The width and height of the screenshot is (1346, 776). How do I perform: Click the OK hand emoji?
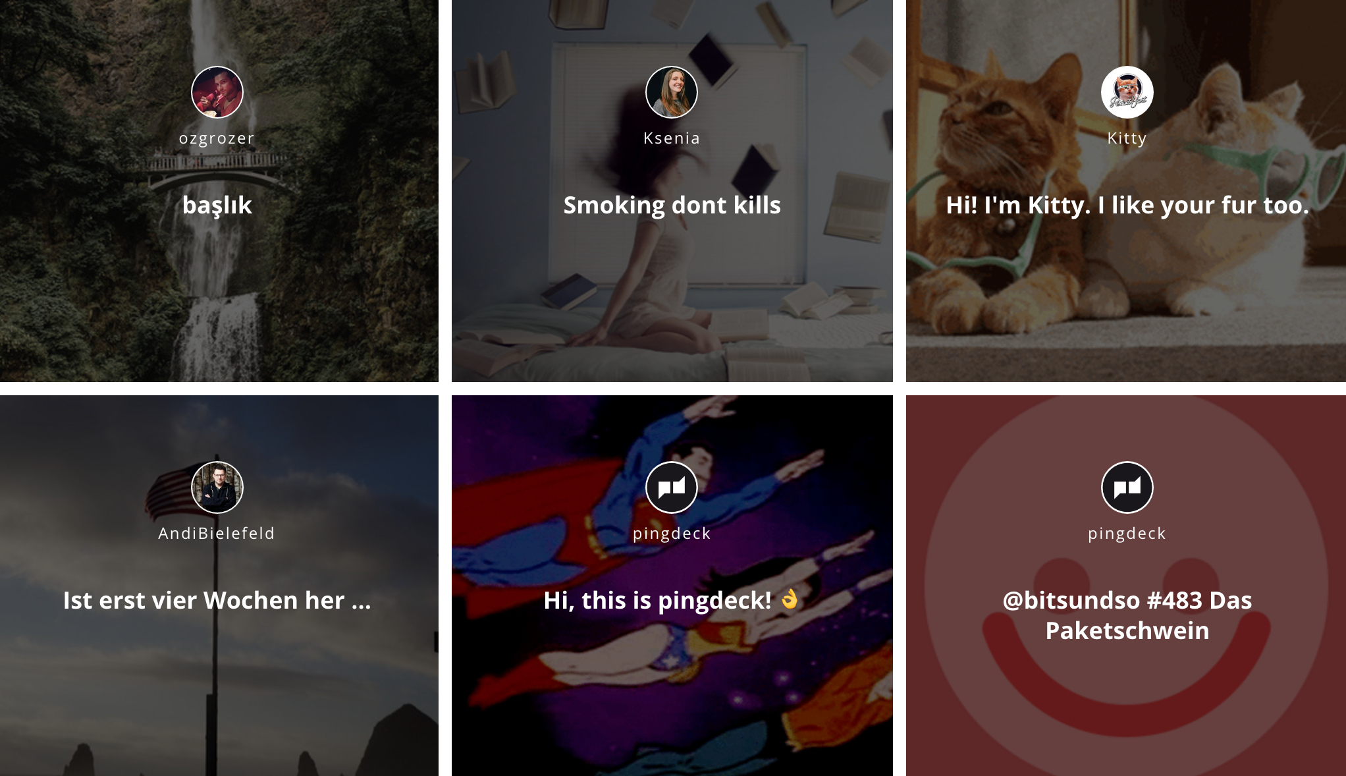[x=789, y=599]
